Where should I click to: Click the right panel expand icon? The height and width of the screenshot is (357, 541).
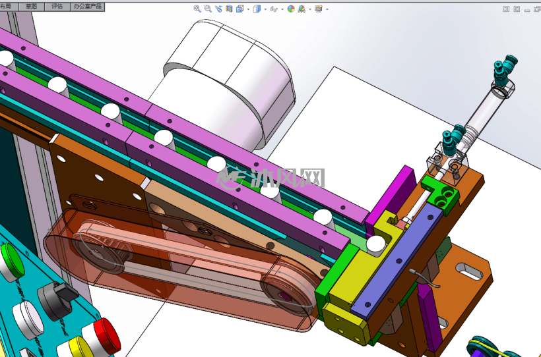tap(517, 9)
